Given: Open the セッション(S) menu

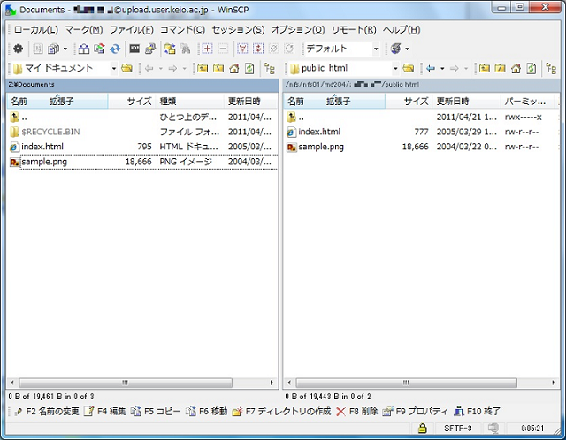Looking at the screenshot, I should (x=238, y=30).
